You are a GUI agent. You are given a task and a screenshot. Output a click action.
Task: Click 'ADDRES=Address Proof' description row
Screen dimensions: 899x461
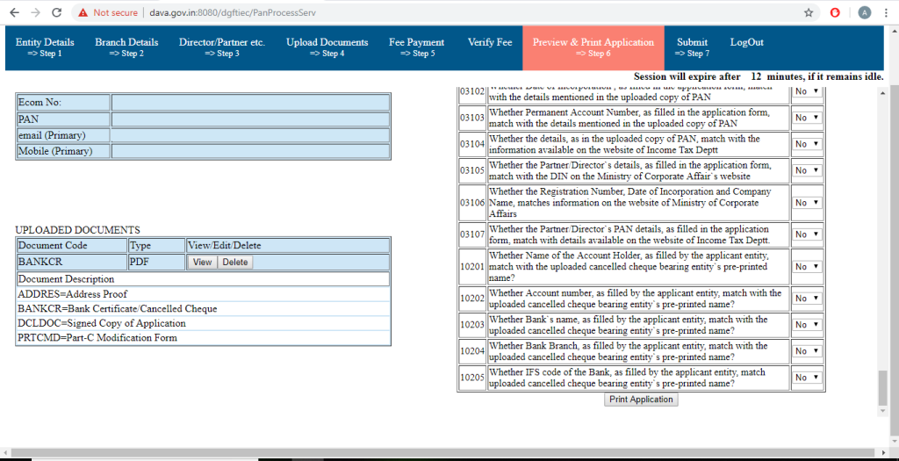204,295
